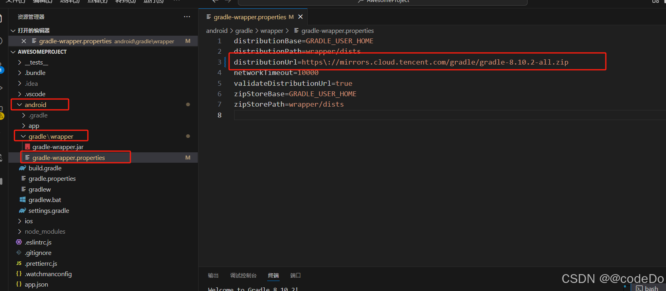666x291 pixels.
Task: Click the app.json braces icon
Action: [19, 284]
